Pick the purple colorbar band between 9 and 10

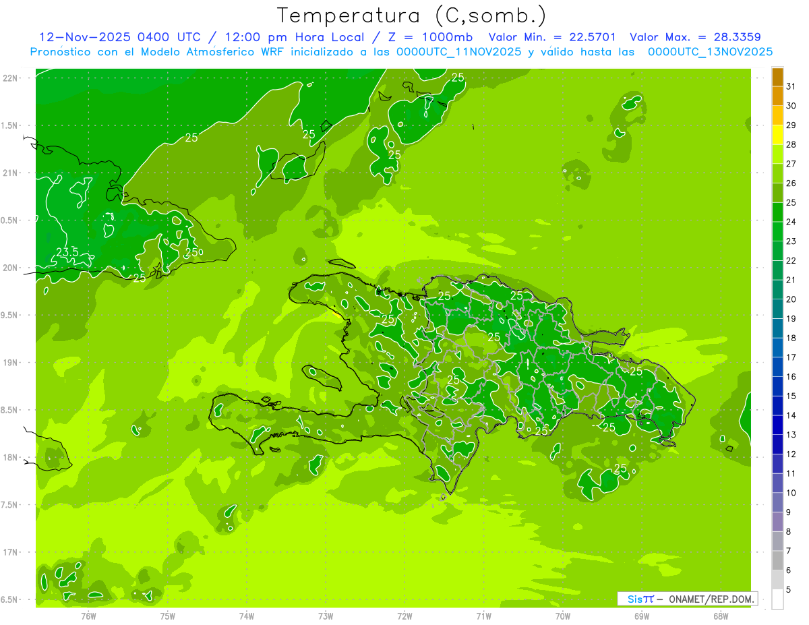(x=777, y=503)
